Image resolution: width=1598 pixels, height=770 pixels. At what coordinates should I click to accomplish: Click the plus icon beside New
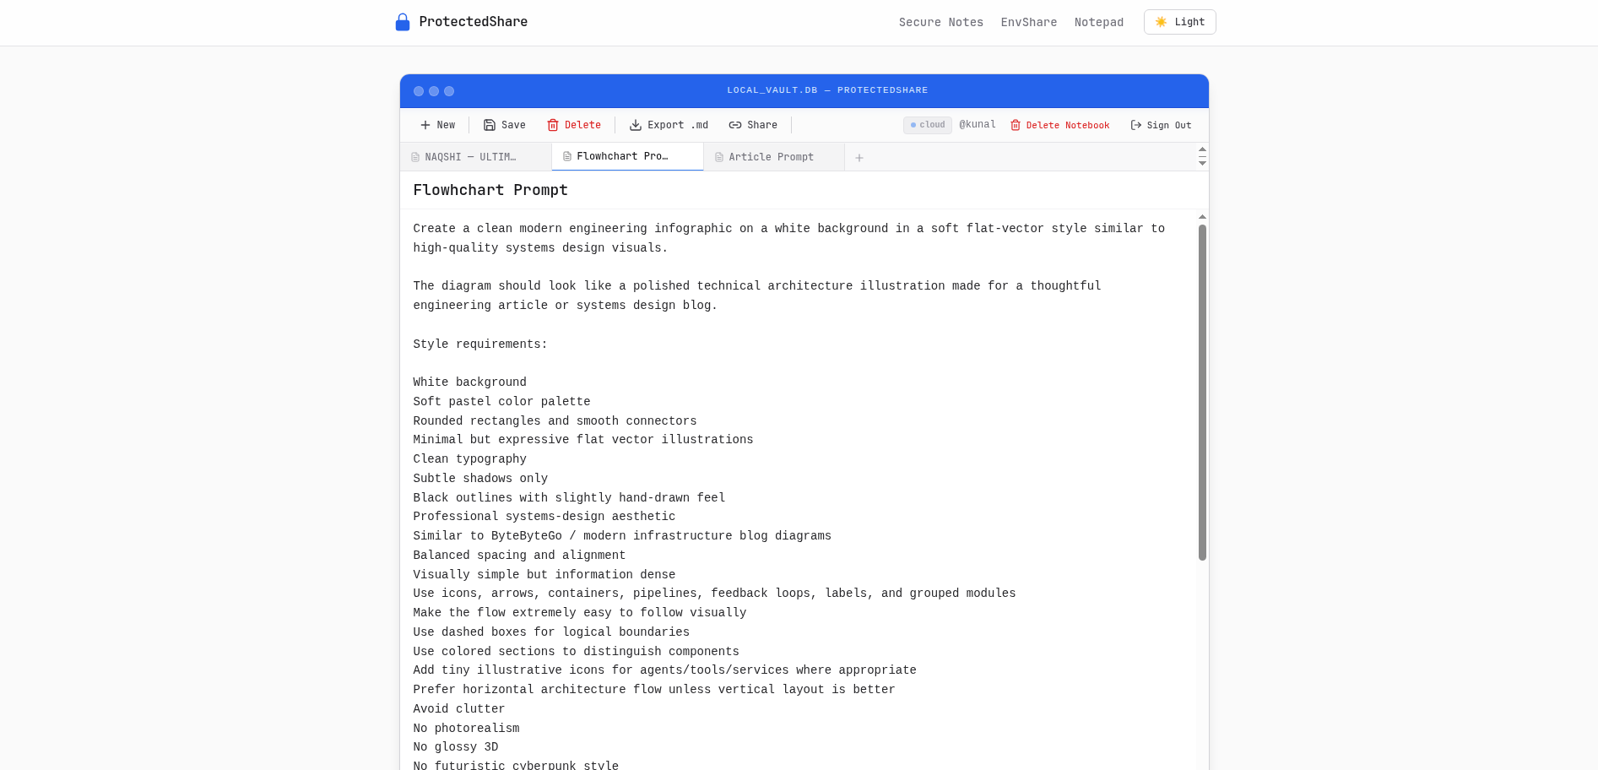pos(425,125)
